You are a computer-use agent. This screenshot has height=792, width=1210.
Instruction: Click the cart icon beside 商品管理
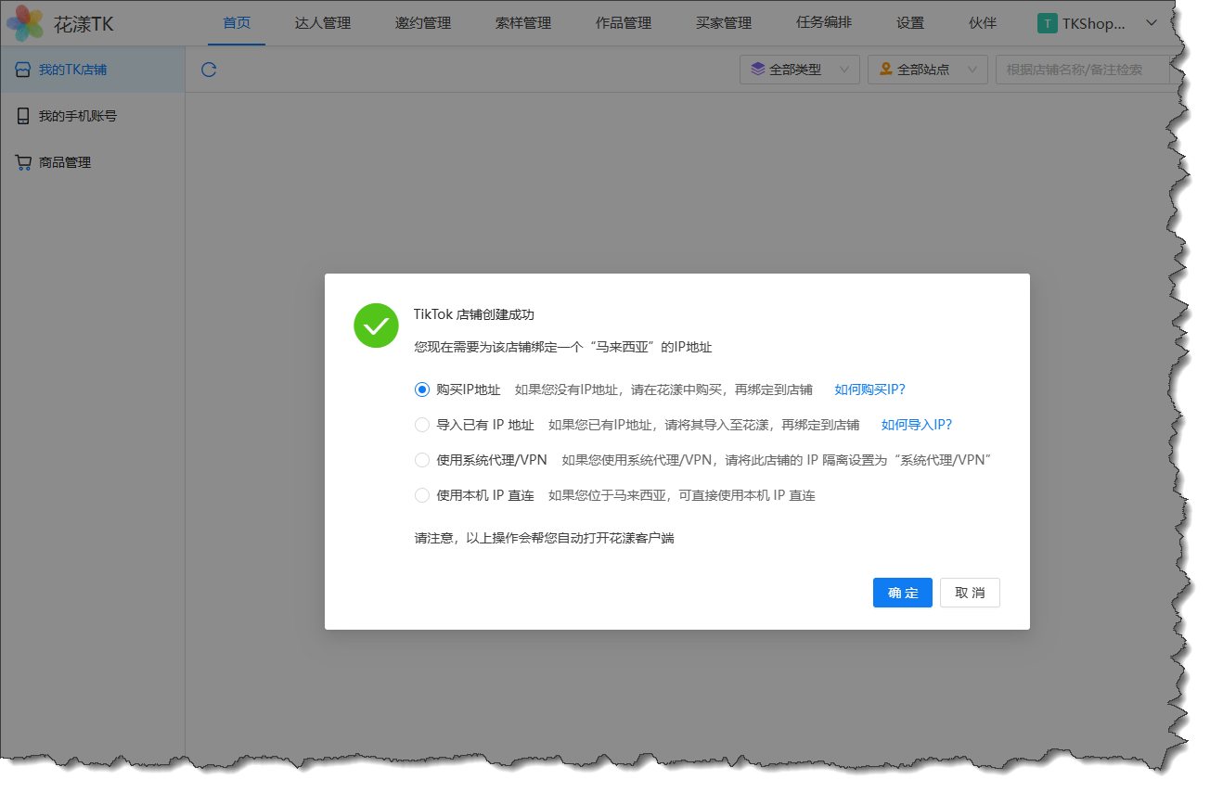(23, 162)
